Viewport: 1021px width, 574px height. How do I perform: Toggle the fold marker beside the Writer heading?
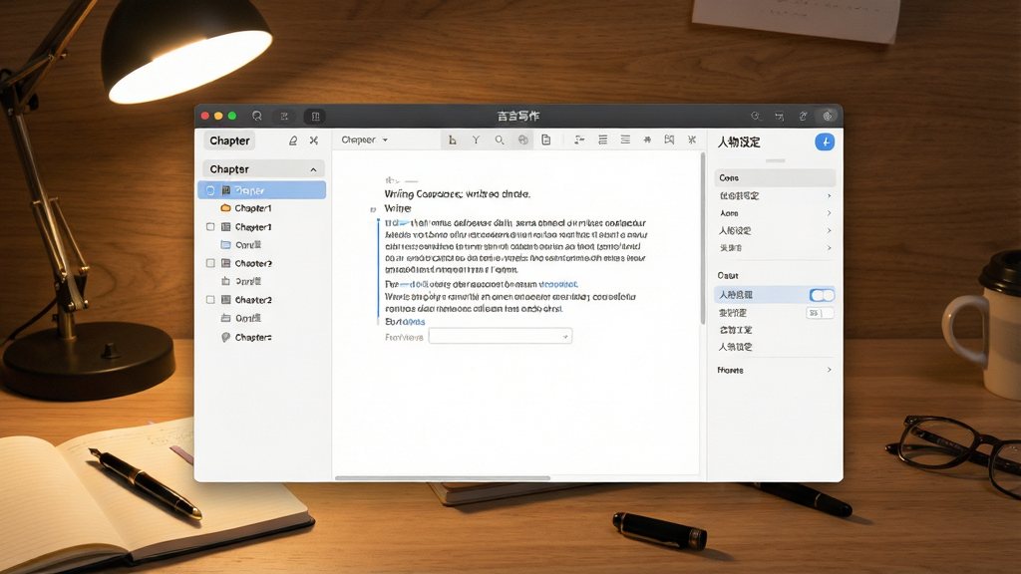coord(373,209)
